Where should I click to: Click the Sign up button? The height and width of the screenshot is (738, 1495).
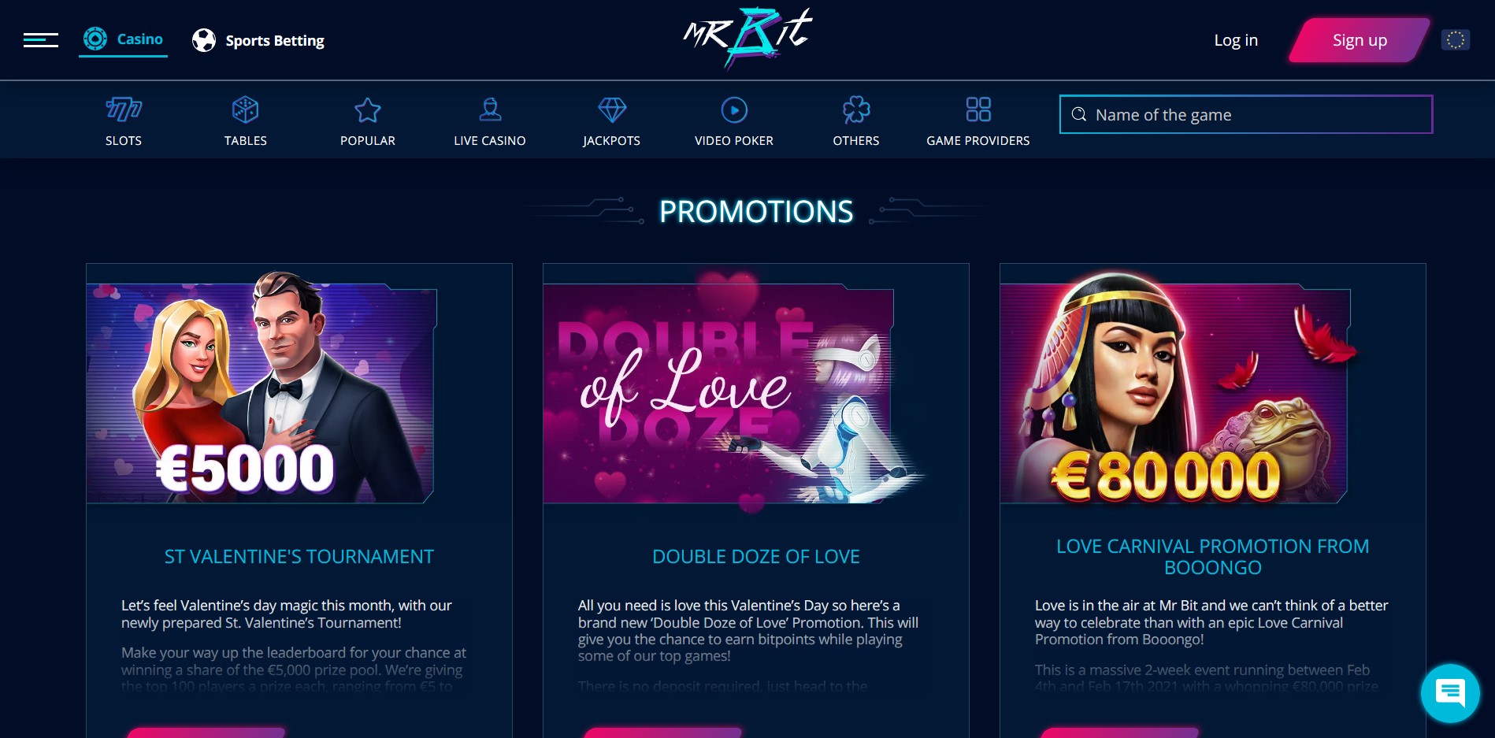tap(1360, 40)
